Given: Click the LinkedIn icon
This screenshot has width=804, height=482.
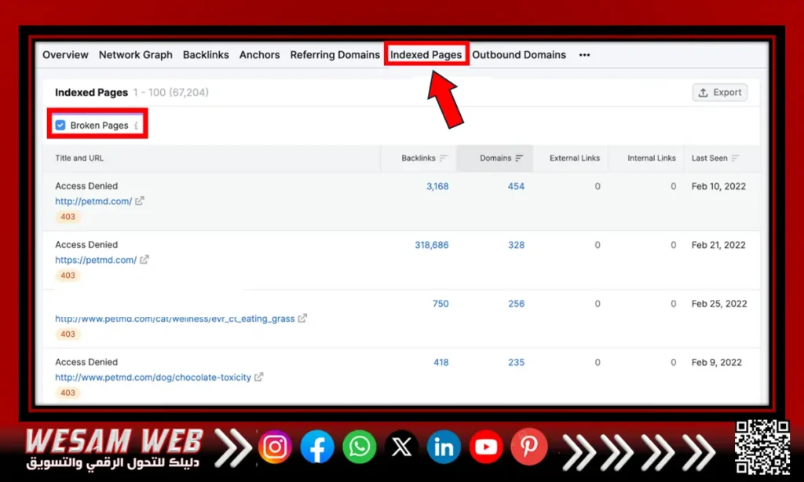Looking at the screenshot, I should click(444, 447).
